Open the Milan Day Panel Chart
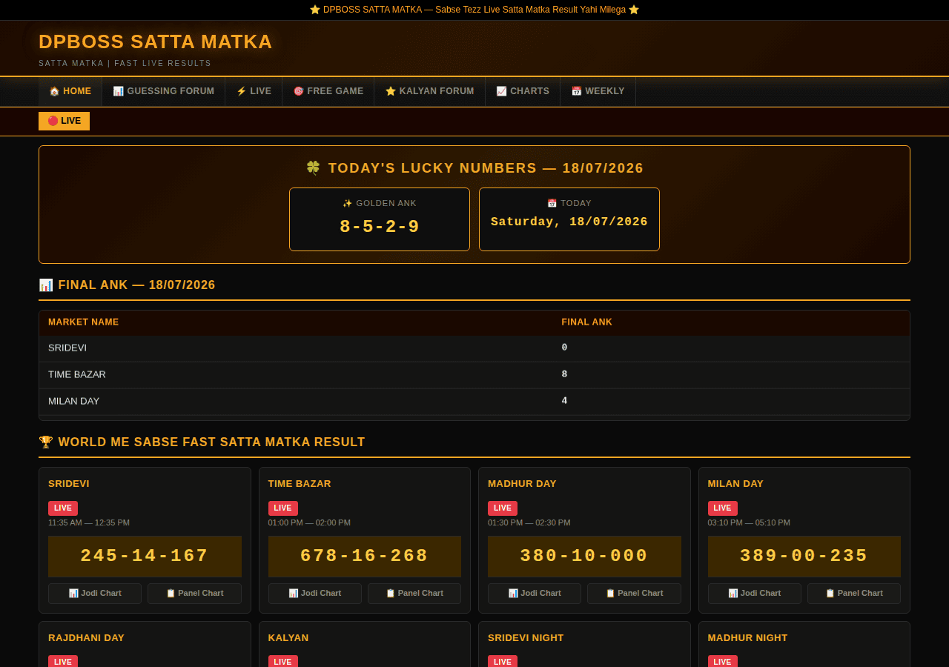Viewport: 949px width, 667px height. click(854, 593)
